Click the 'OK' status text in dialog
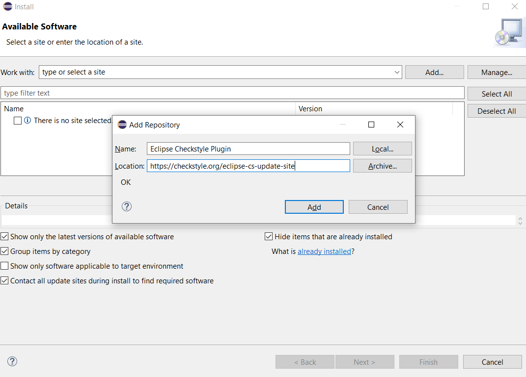Viewport: 526px width, 377px height. 126,182
